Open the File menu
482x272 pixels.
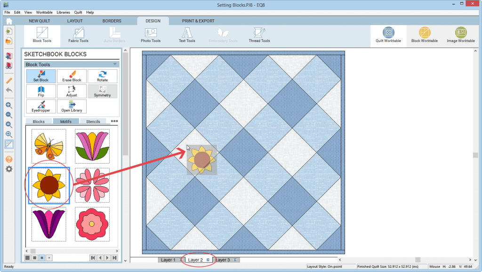click(x=7, y=12)
